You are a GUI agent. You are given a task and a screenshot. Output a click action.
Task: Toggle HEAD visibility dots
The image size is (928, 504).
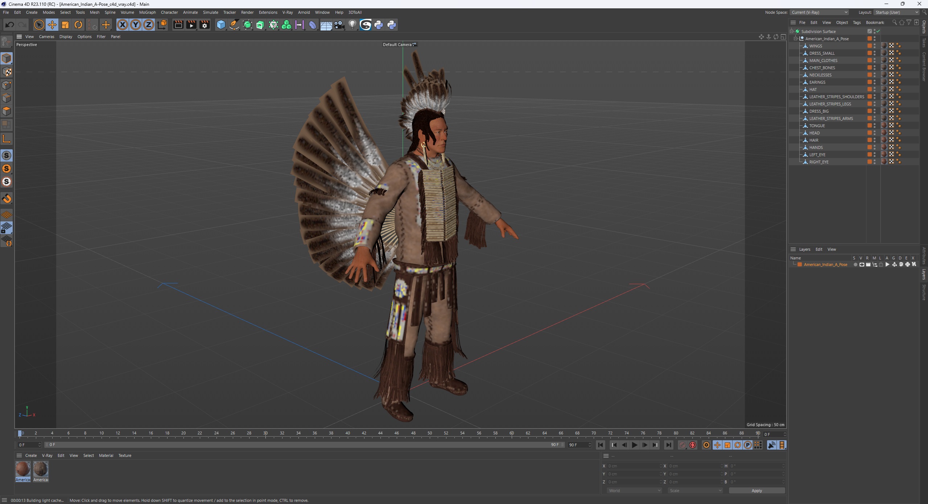tap(875, 133)
